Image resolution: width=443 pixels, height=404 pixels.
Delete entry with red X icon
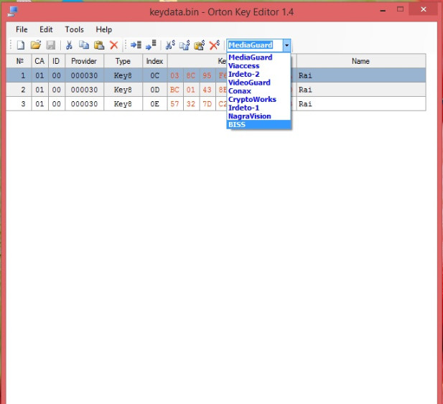click(114, 45)
